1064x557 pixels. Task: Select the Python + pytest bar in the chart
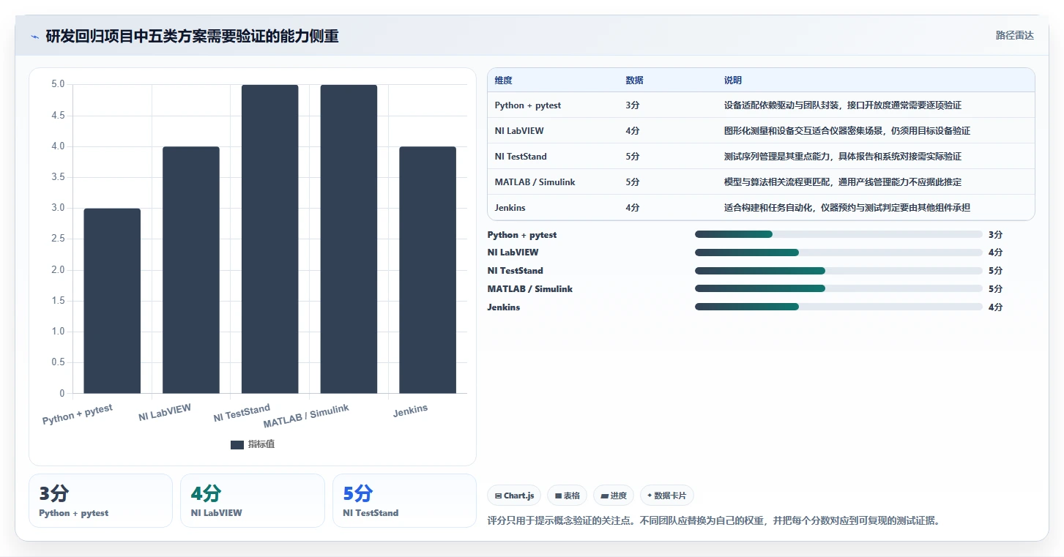tap(112, 301)
